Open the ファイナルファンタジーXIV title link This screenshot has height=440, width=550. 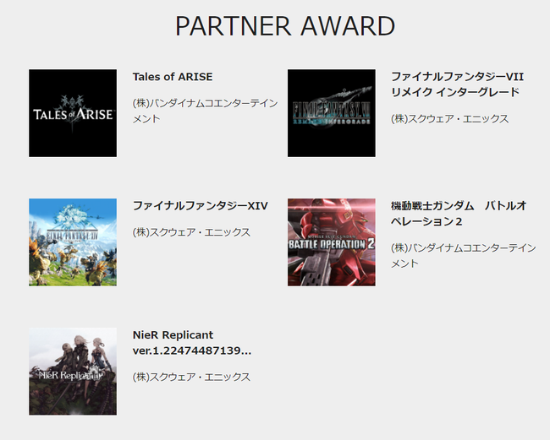click(x=201, y=206)
